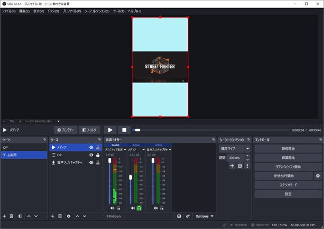Click the 録画開始 button
Screen dimensions: 324x229
click(288, 158)
